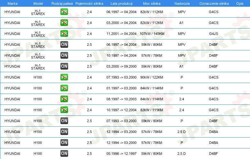Click the ON diesel icon in the D4BA 2.5 D row
The image size is (250, 159).
(x=64, y=132)
